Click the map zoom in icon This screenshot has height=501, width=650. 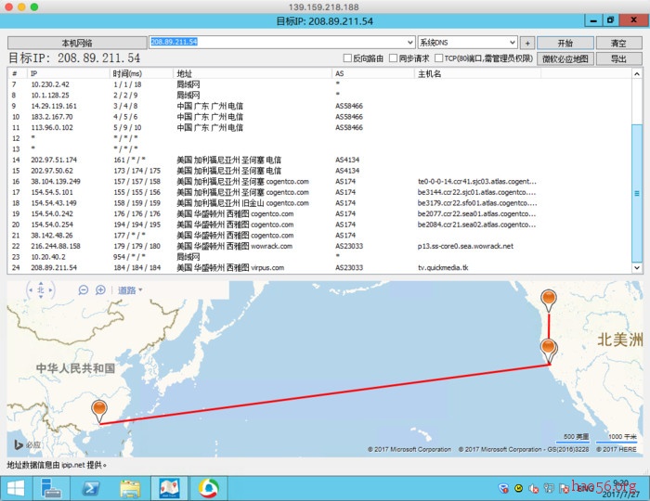click(99, 290)
